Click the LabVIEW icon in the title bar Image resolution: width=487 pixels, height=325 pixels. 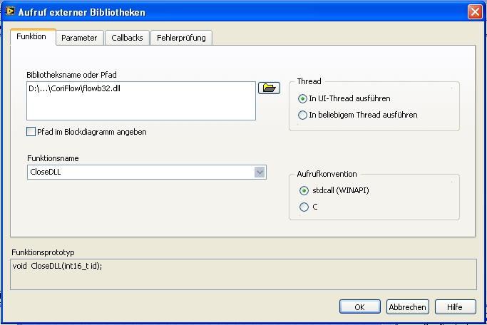coord(9,12)
